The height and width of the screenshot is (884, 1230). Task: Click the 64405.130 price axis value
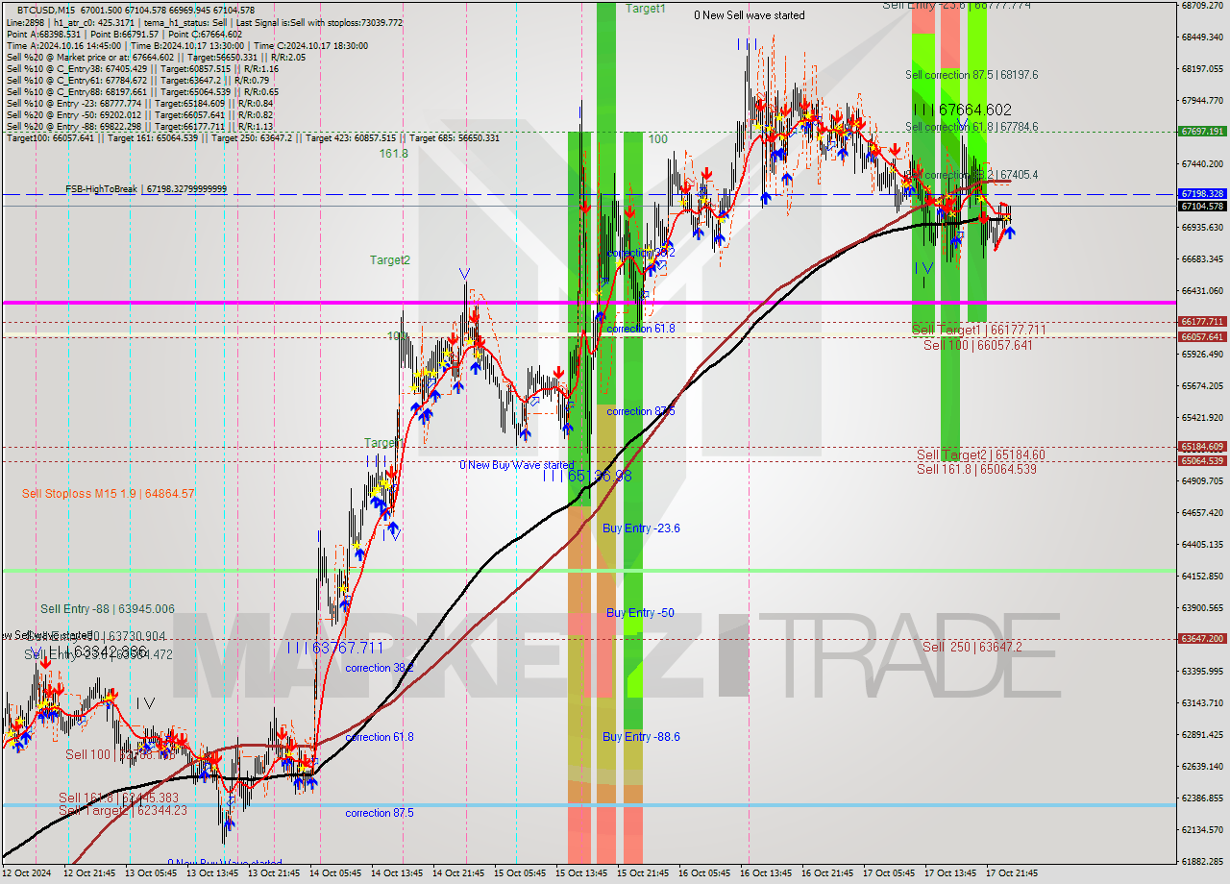[x=1202, y=544]
